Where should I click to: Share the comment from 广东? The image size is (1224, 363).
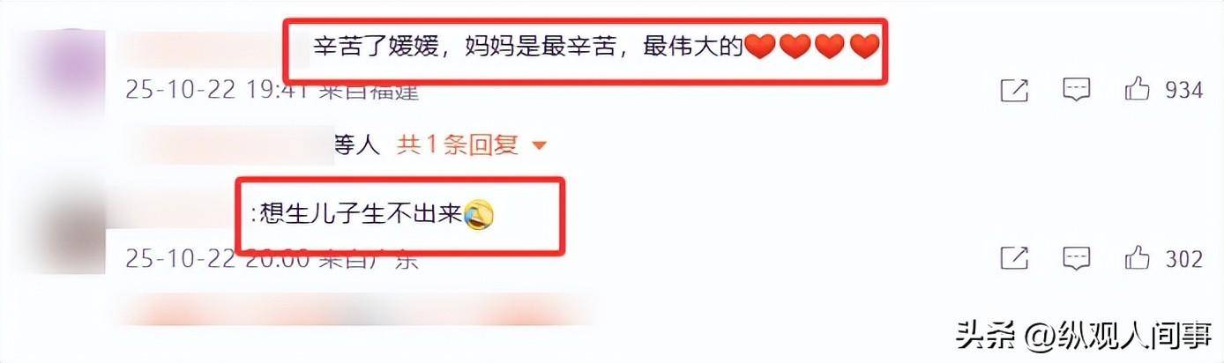pyautogui.click(x=1014, y=258)
